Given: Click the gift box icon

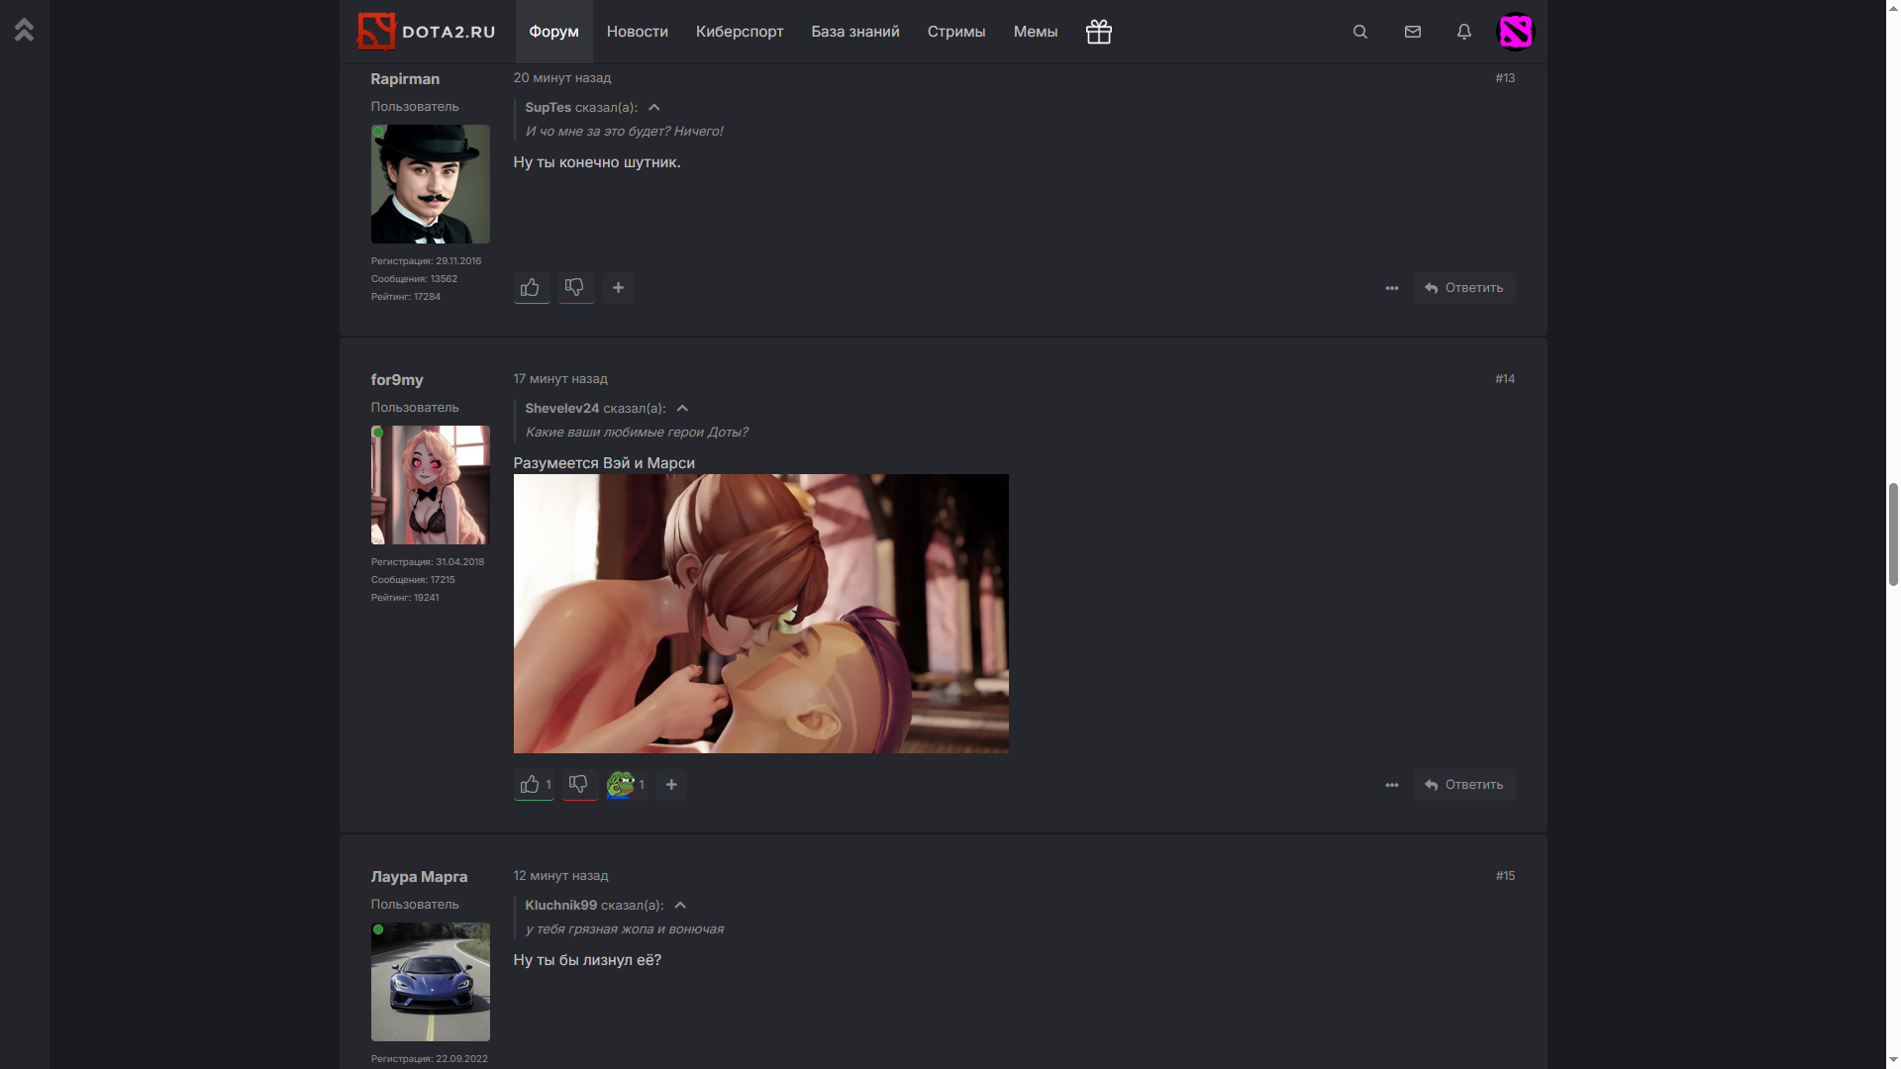Looking at the screenshot, I should [x=1098, y=32].
